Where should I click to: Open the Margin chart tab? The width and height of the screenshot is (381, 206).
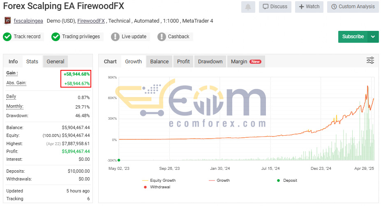point(246,62)
